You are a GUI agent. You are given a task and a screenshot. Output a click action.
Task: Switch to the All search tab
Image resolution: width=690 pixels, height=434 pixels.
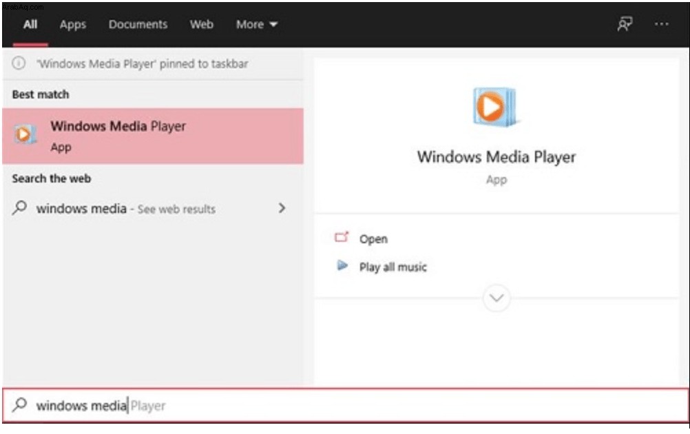[x=30, y=25]
